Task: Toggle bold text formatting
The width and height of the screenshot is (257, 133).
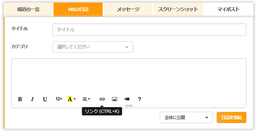Action: (x=20, y=99)
